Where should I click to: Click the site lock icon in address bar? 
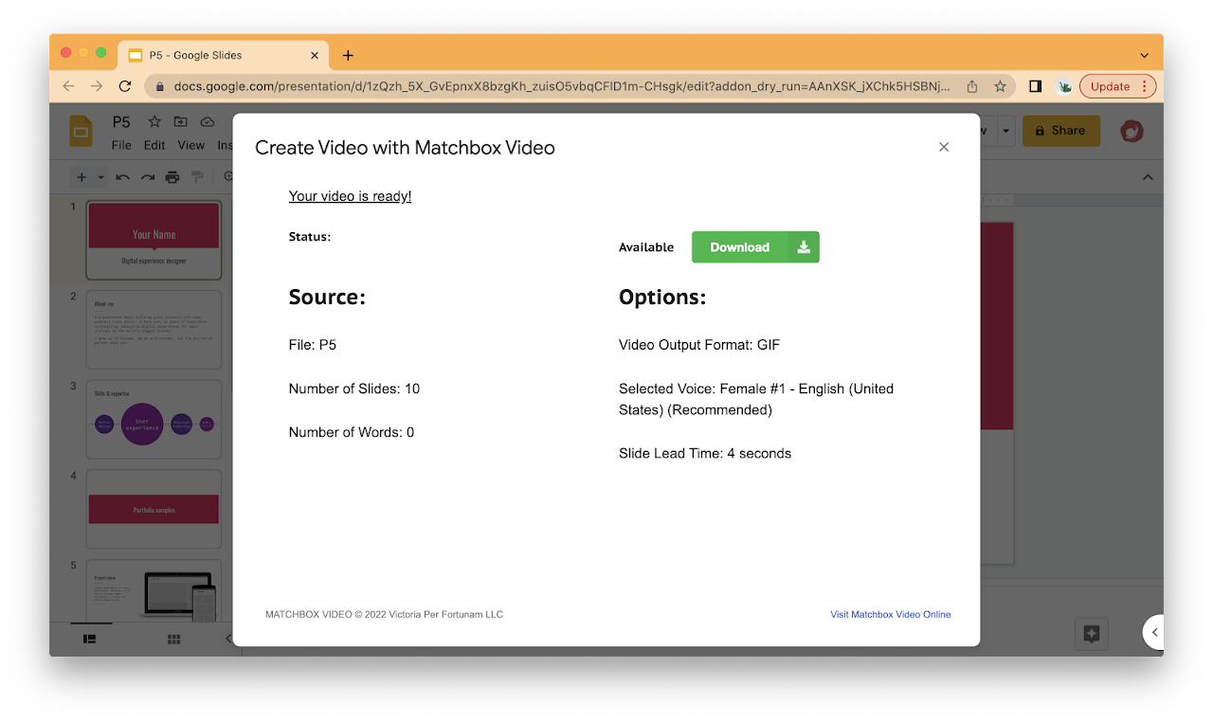159,86
